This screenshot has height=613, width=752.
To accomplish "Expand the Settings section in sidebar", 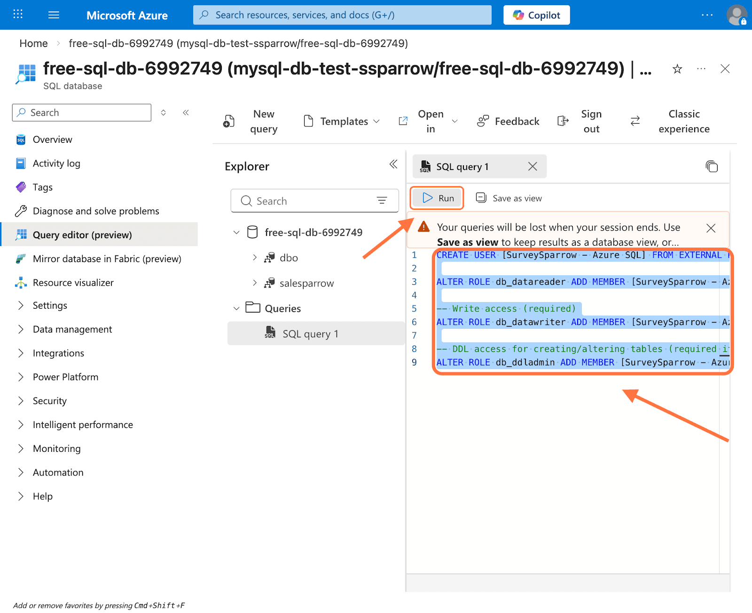I will click(21, 306).
